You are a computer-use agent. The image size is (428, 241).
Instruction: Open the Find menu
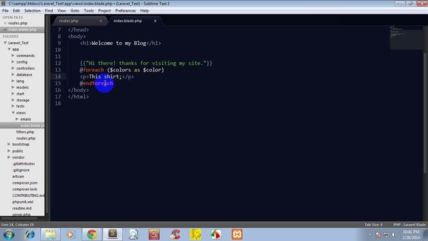pyautogui.click(x=49, y=11)
